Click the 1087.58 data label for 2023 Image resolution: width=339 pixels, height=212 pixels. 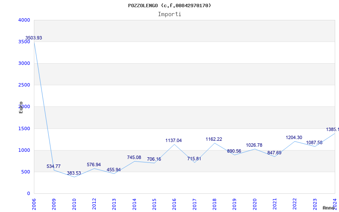point(314,143)
